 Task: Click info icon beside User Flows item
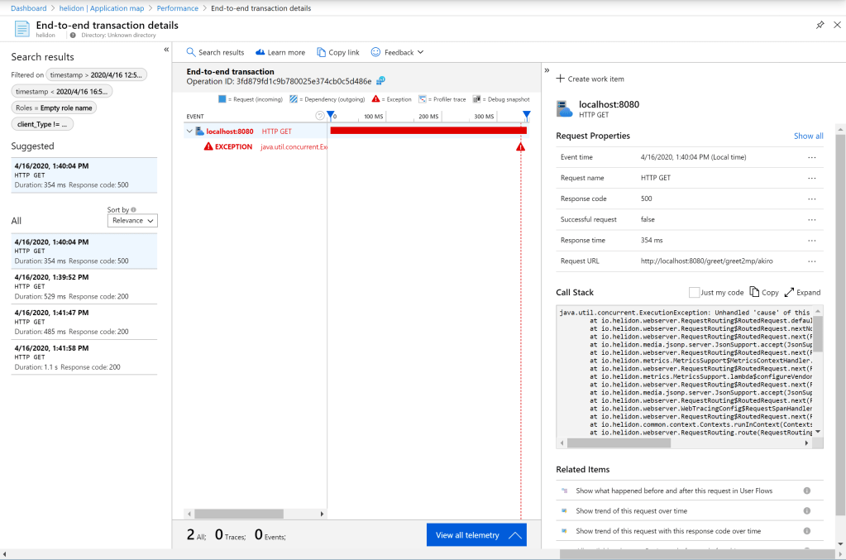[807, 491]
